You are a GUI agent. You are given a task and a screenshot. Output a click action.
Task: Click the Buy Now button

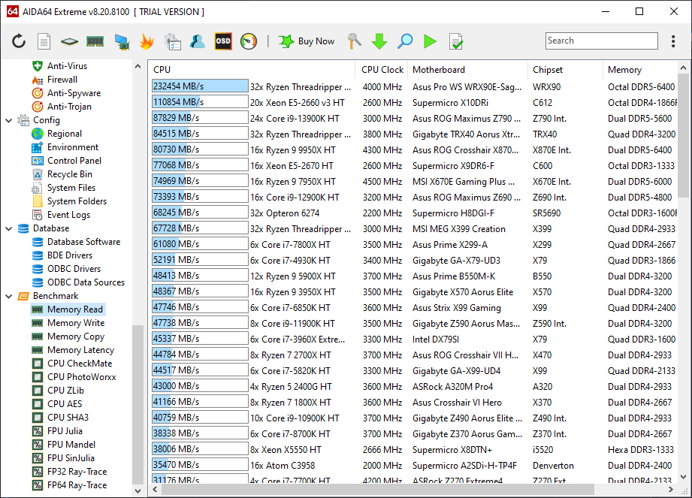pos(307,41)
